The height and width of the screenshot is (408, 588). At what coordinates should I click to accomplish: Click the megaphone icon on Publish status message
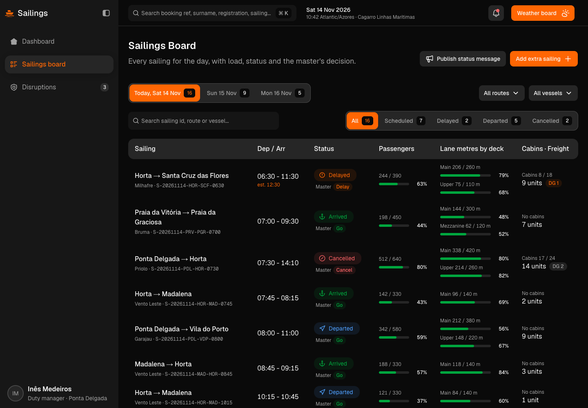430,59
